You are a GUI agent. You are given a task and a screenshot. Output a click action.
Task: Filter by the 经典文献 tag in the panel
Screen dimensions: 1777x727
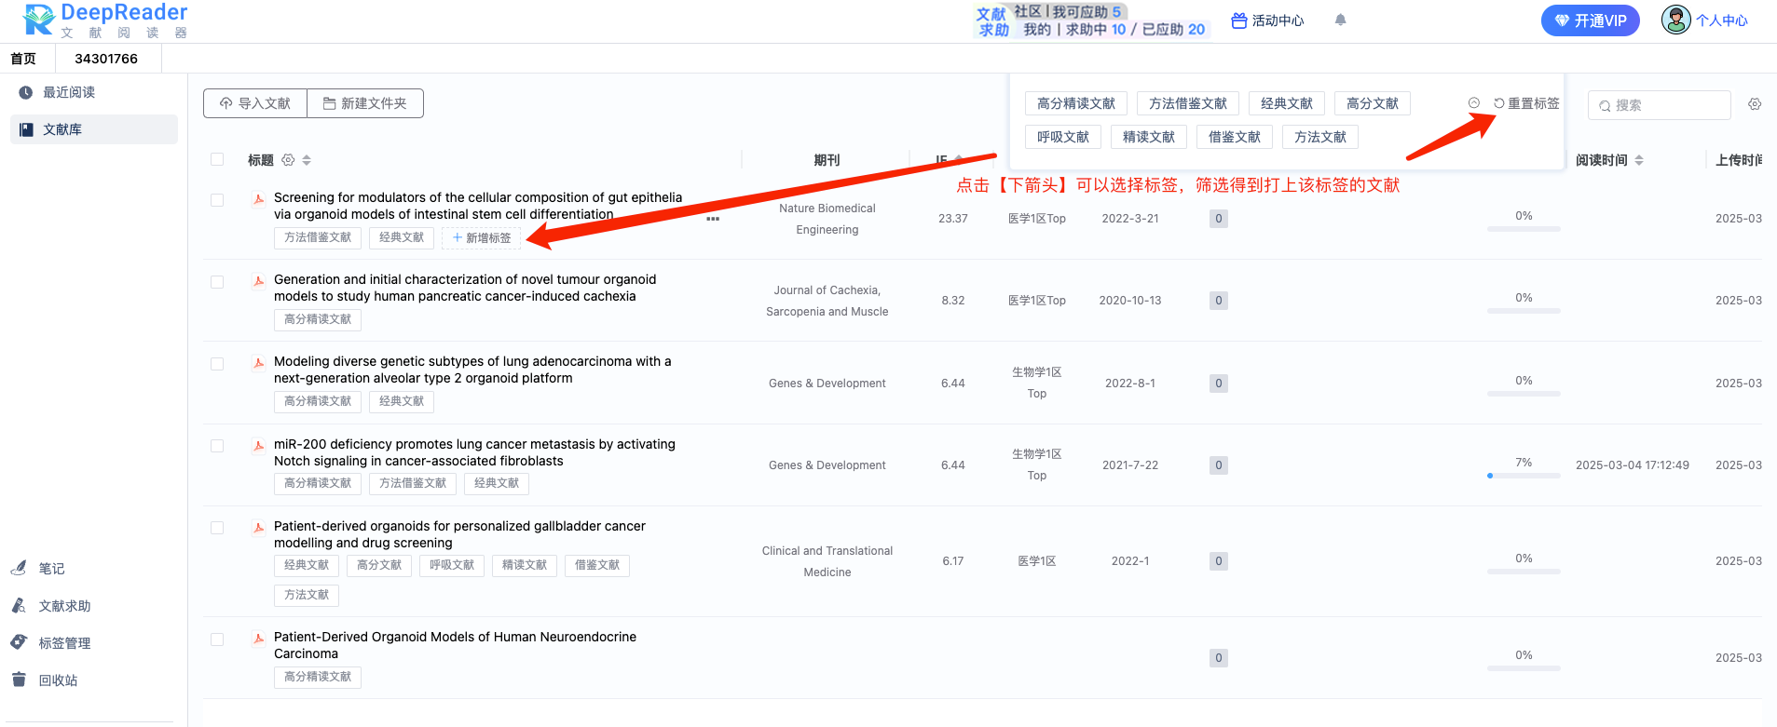(x=1287, y=103)
